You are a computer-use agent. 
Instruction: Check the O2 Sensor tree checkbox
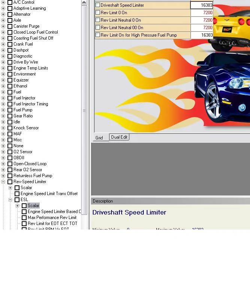(10, 152)
